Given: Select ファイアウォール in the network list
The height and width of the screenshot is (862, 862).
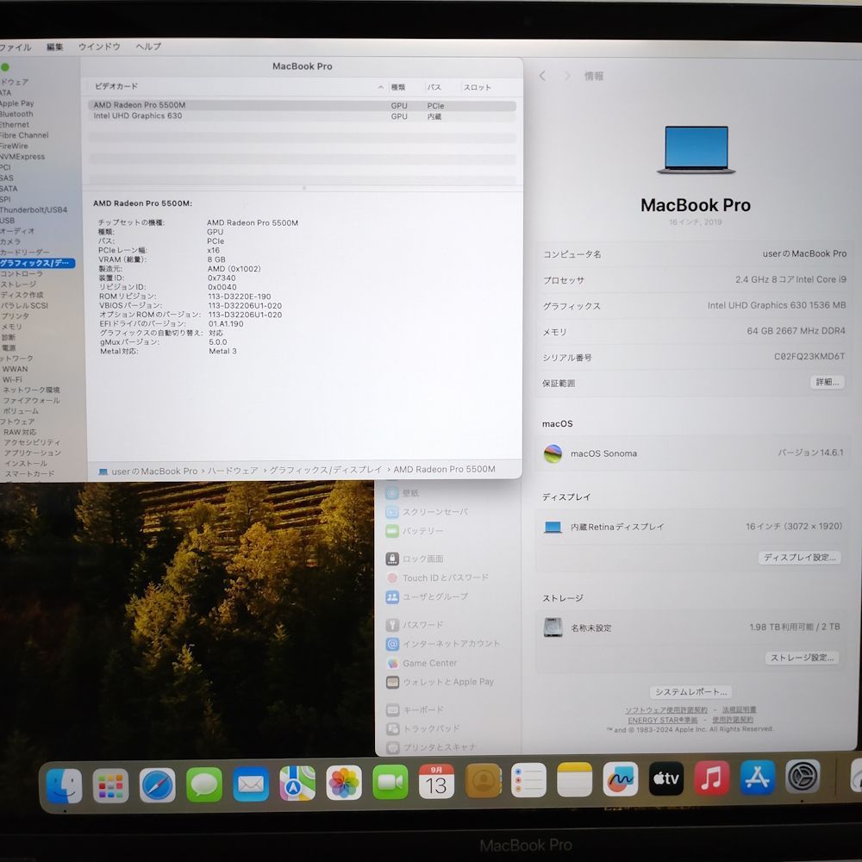Looking at the screenshot, I should [31, 401].
